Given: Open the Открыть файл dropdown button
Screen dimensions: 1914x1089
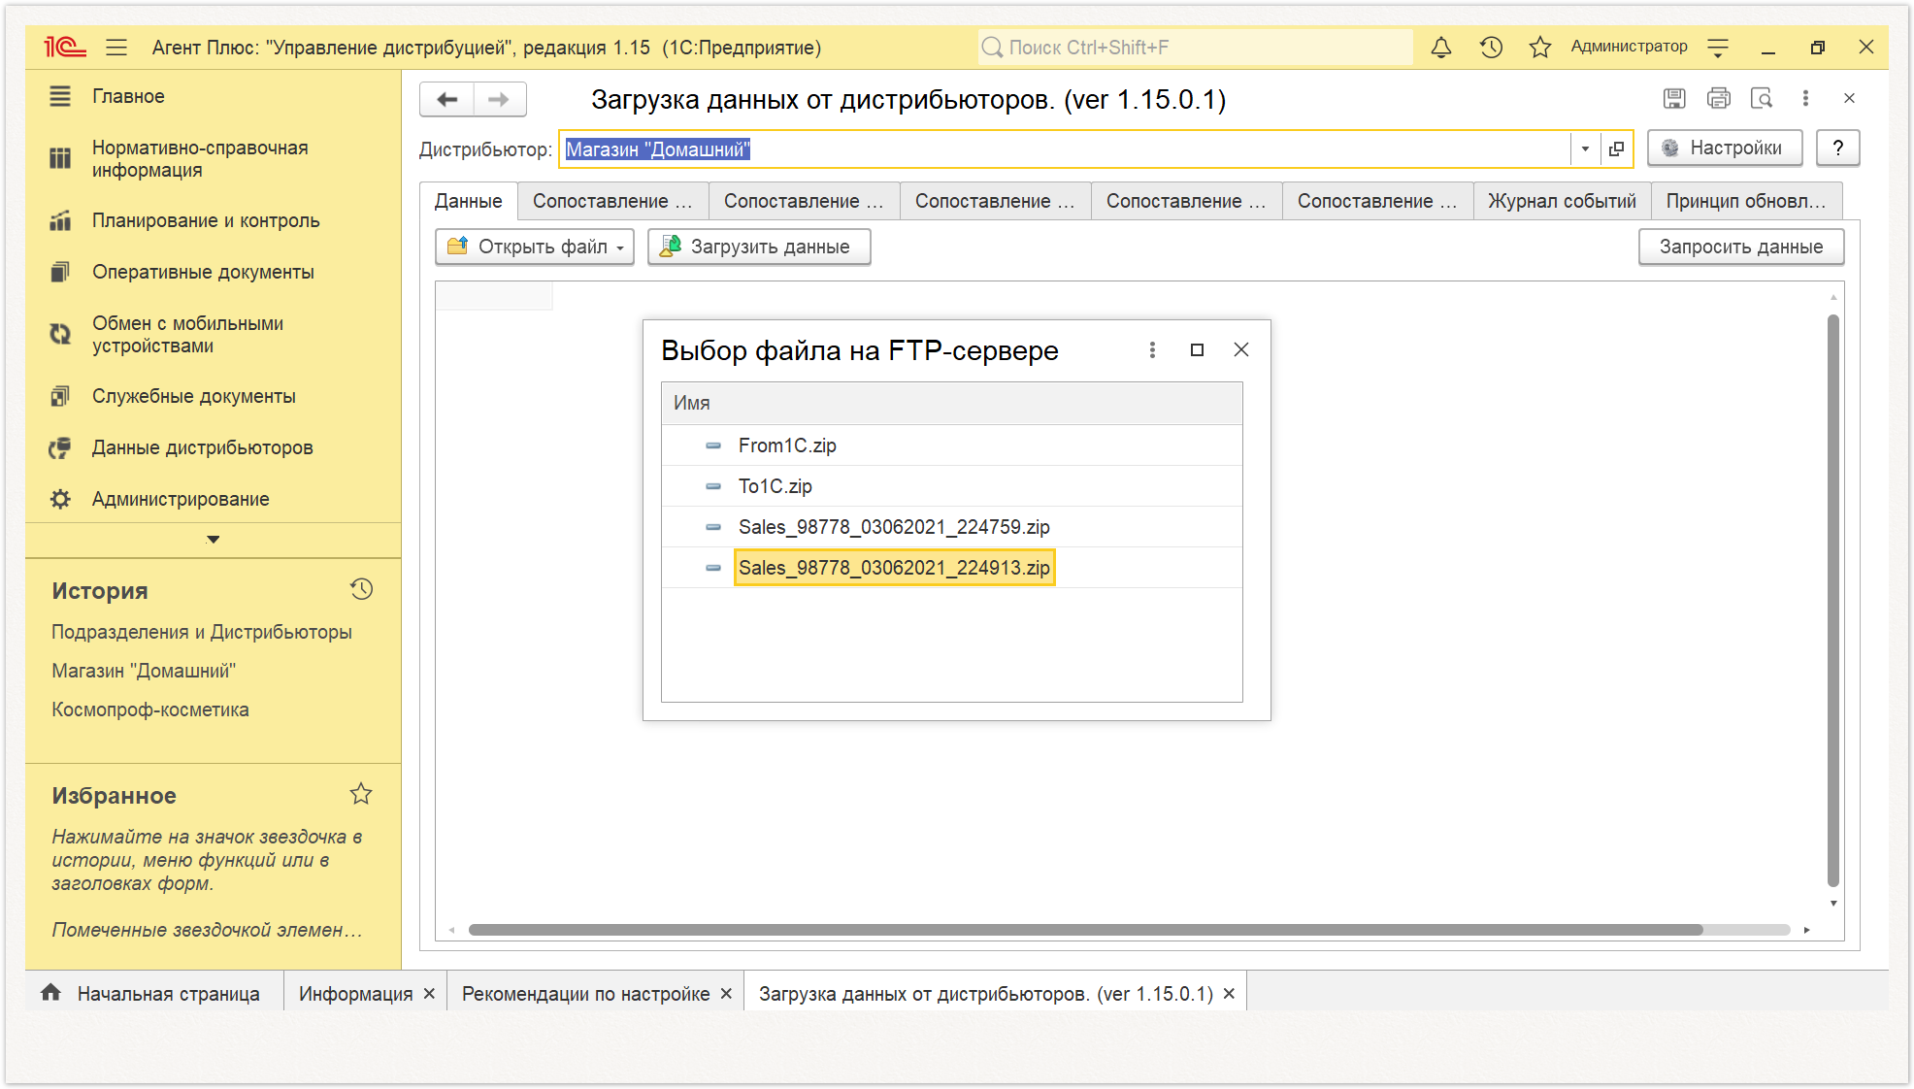Looking at the screenshot, I should (535, 247).
